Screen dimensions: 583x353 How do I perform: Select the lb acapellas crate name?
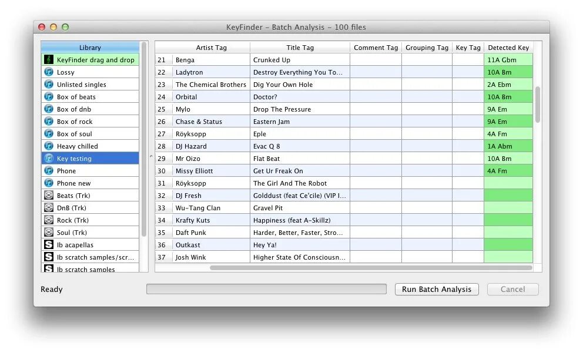(x=75, y=245)
